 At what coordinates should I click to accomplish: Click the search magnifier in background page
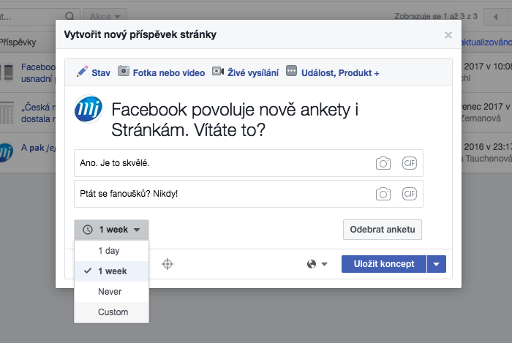(x=69, y=16)
